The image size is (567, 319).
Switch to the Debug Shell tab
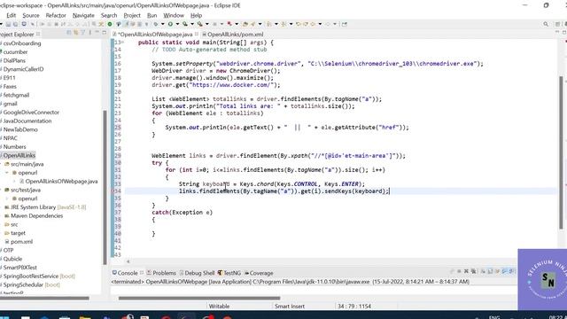point(197,273)
